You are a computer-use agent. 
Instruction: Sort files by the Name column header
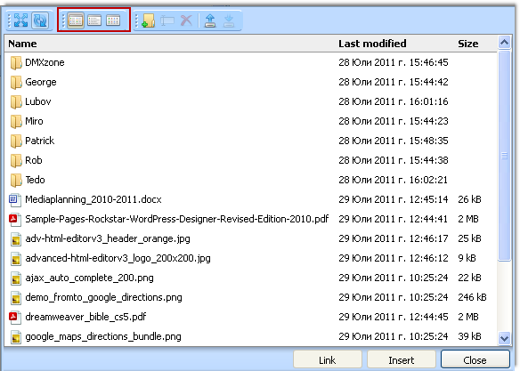tap(22, 44)
